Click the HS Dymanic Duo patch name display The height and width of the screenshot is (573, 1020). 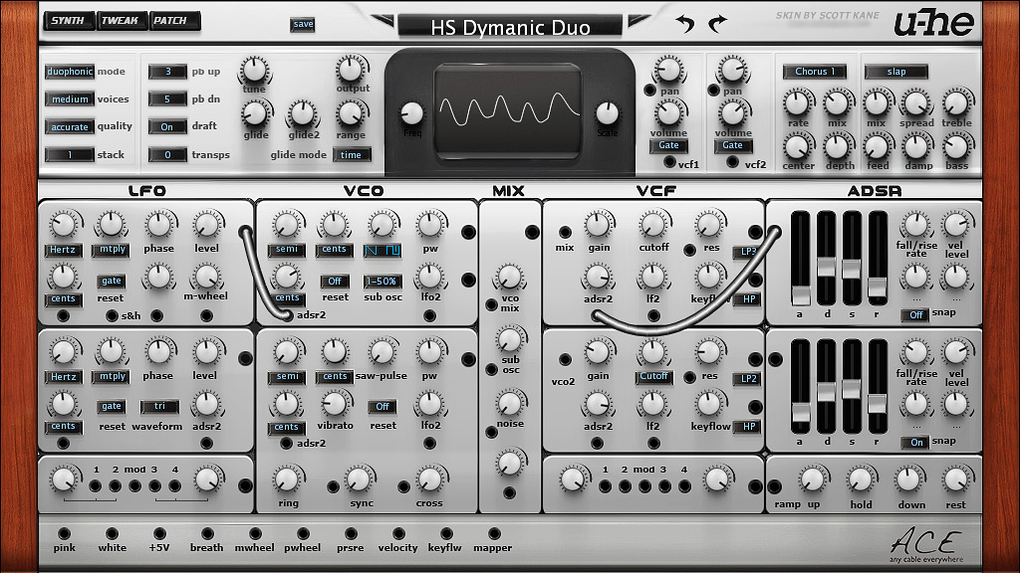coord(510,27)
